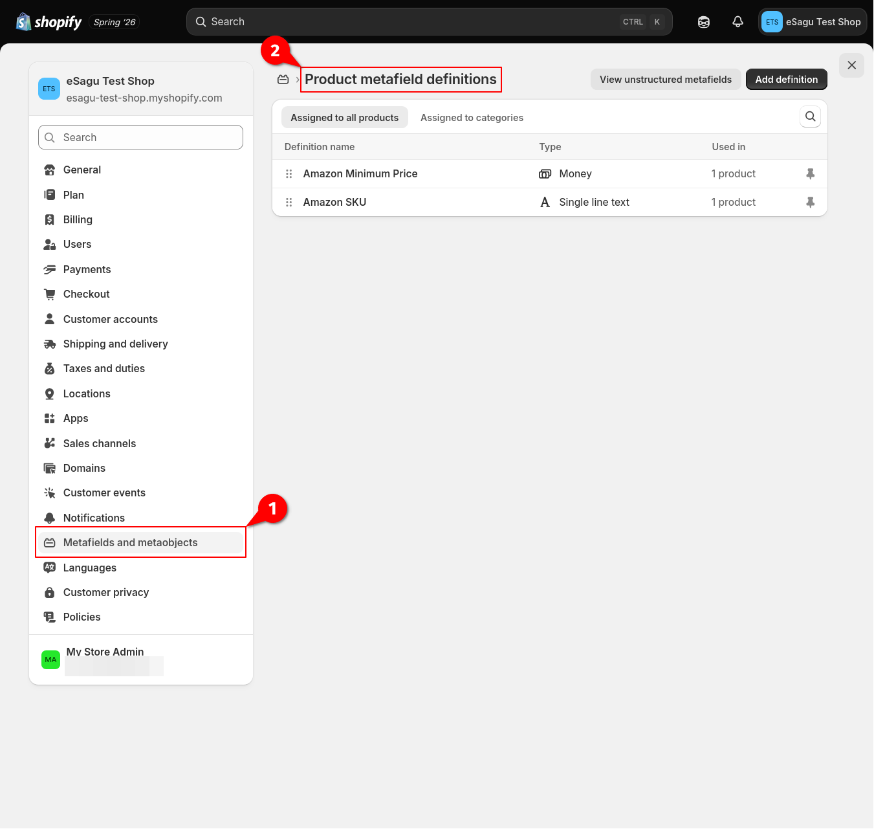Open the Sidekick assistant icon in top bar
The width and height of the screenshot is (874, 829).
(x=704, y=22)
